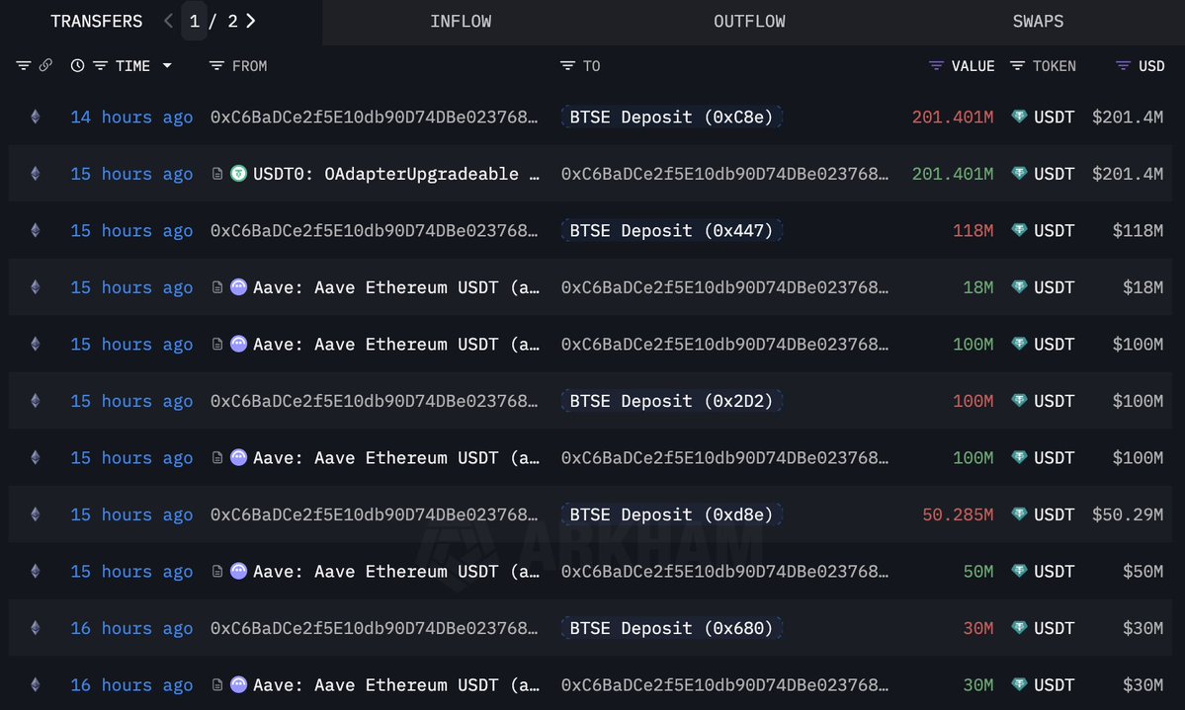Switch to the INFLOW tab
Screen dimensions: 1185x710
click(461, 22)
